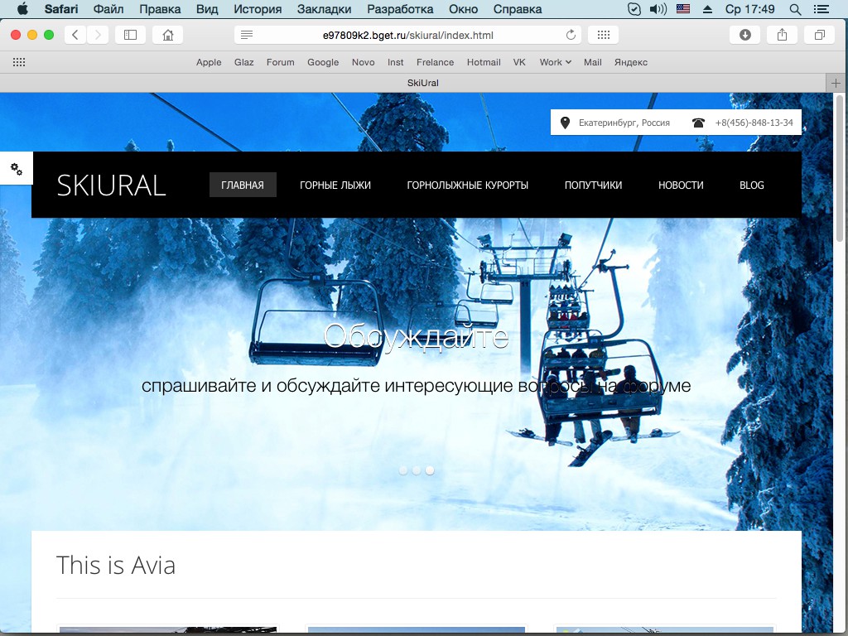Viewport: 848px width, 636px height.
Task: Show the Safari sidebar
Action: (x=130, y=35)
